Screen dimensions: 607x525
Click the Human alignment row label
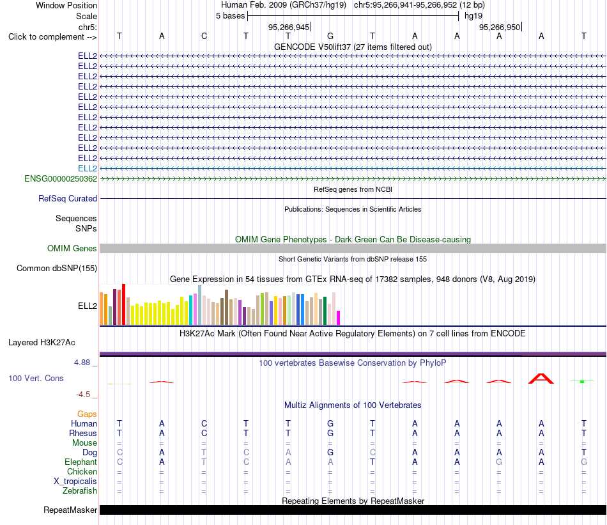click(x=84, y=423)
